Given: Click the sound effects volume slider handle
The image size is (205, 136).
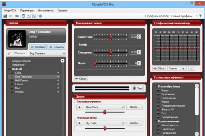Looking at the screenshot, I should (x=105, y=112).
